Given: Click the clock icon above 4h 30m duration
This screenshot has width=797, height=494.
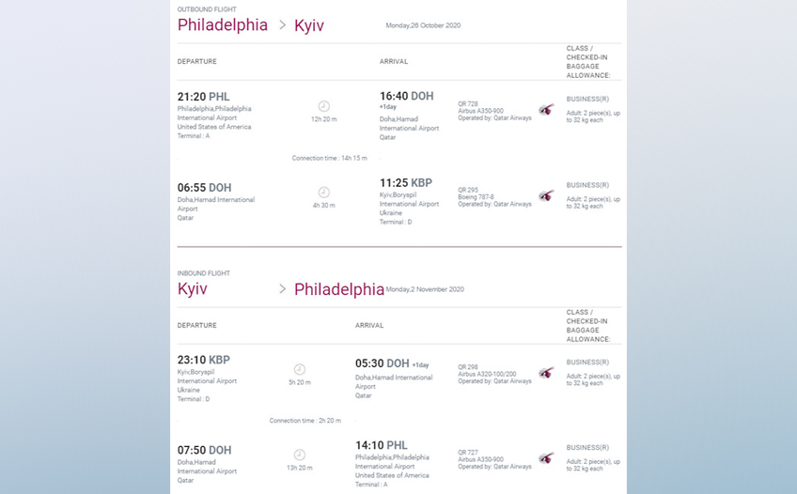Looking at the screenshot, I should (x=323, y=193).
